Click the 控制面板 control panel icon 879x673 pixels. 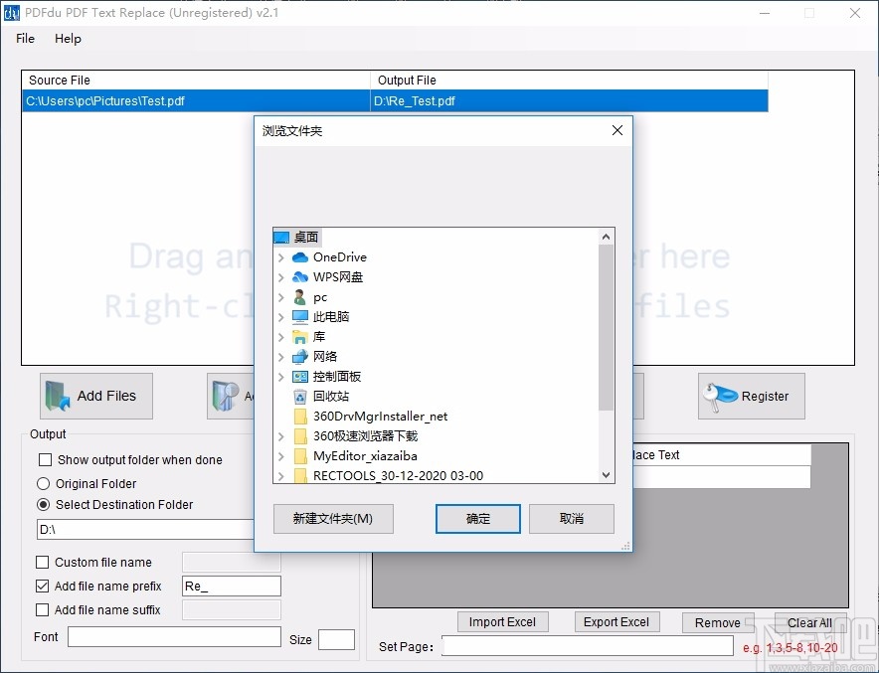tap(301, 376)
